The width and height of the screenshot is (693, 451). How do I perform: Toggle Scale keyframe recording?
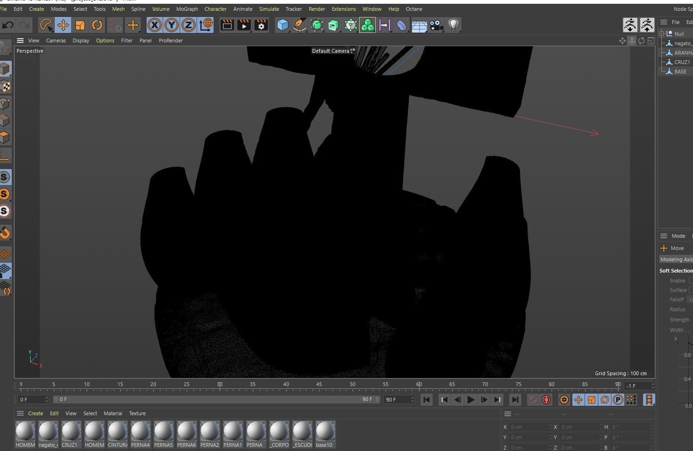[x=591, y=400]
